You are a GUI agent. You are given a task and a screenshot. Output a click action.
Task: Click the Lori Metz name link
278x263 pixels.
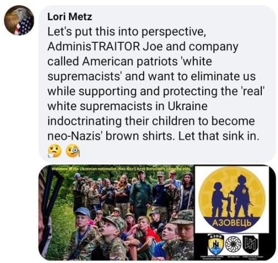tap(69, 17)
